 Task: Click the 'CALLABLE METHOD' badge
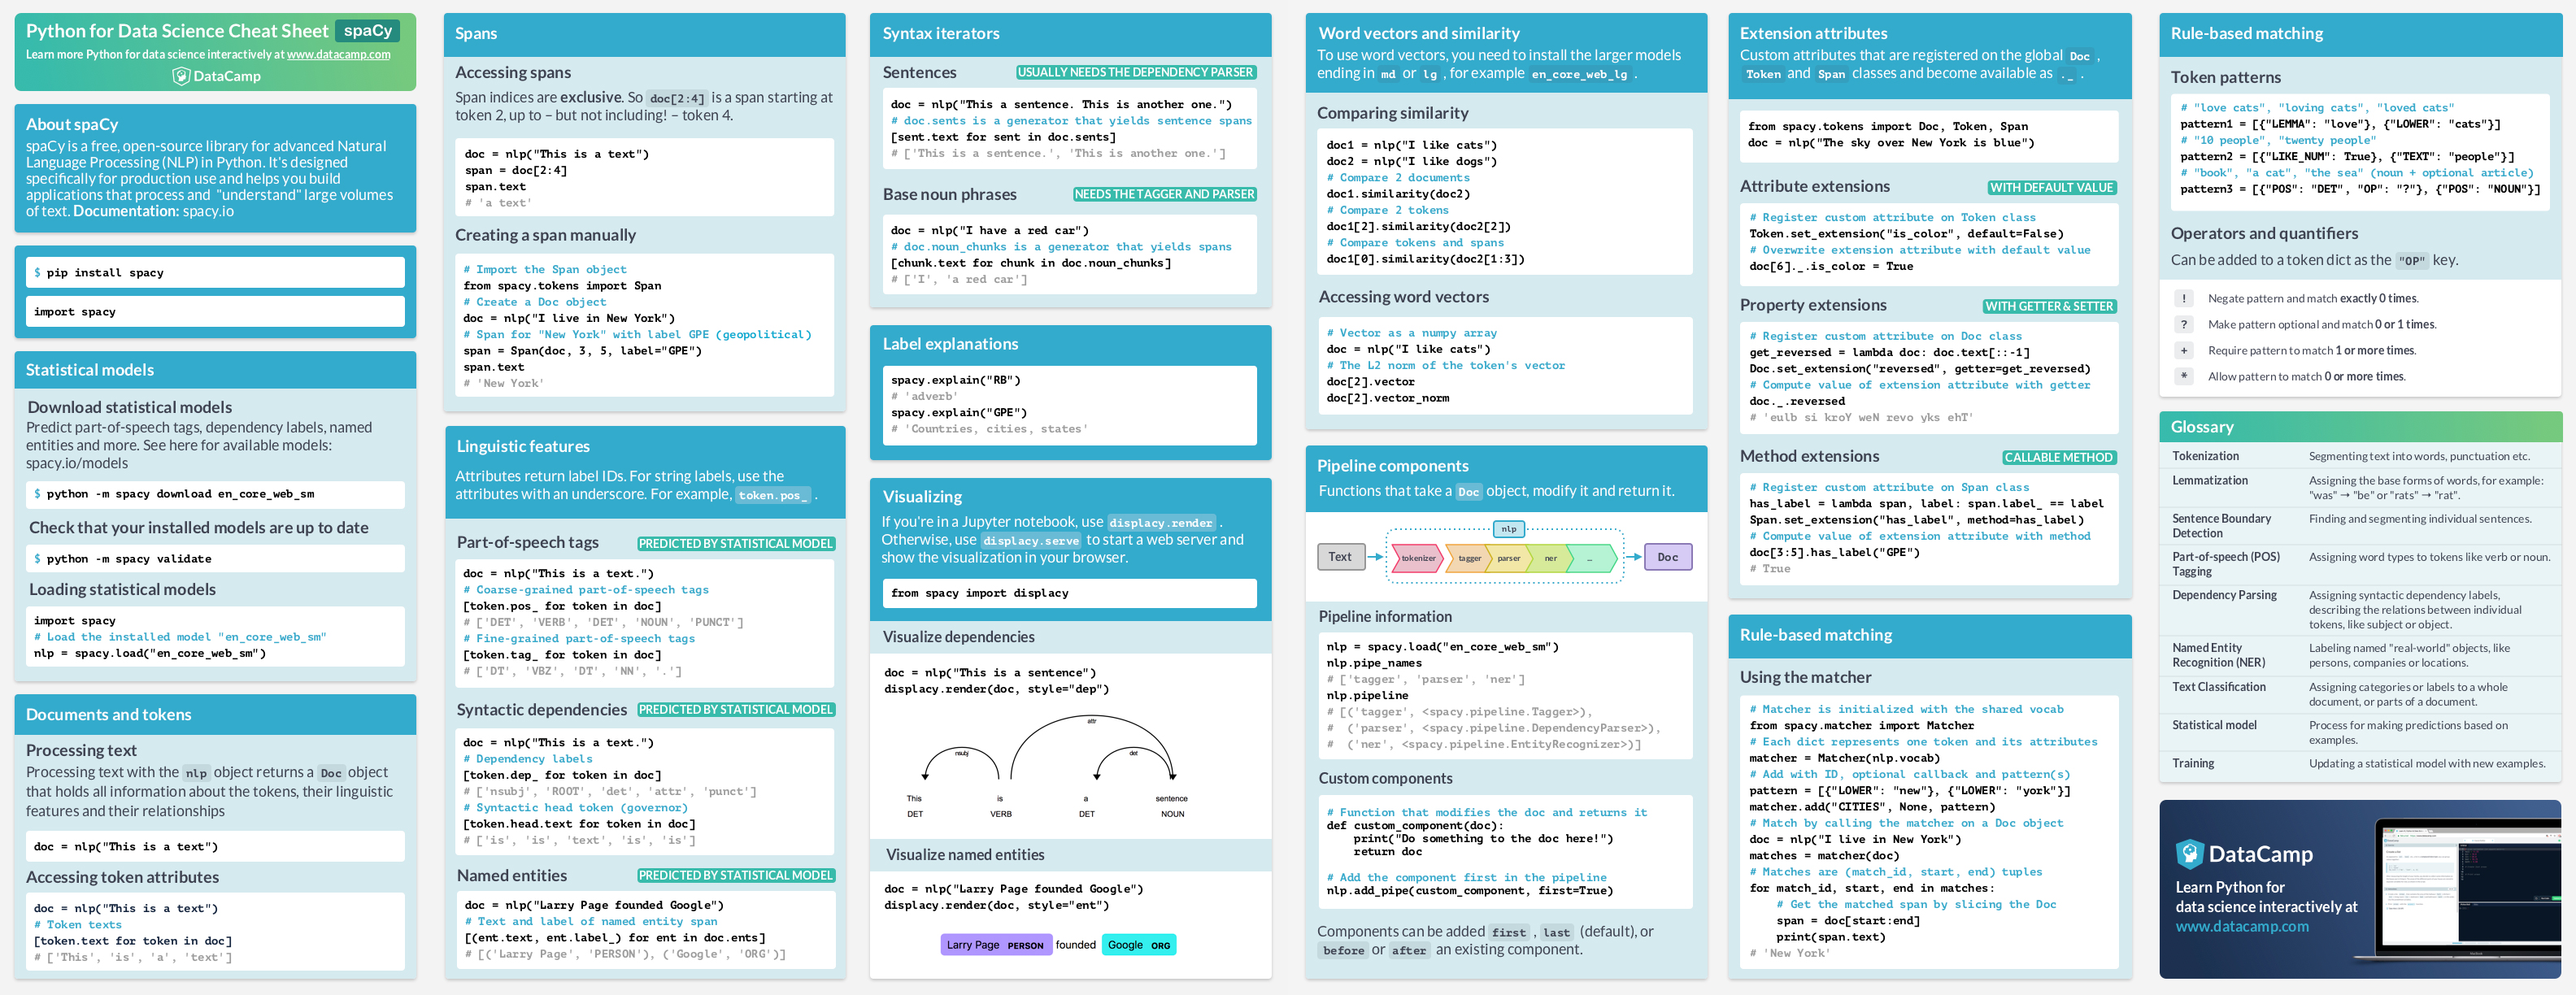pyautogui.click(x=2058, y=457)
